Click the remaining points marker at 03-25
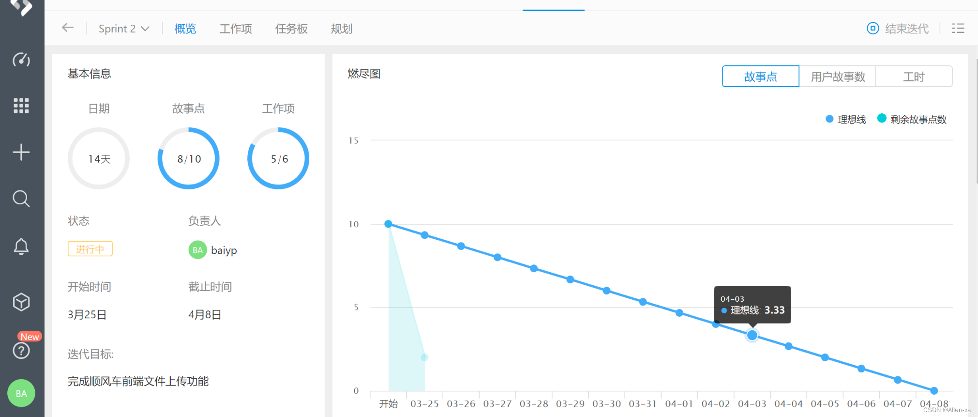The width and height of the screenshot is (978, 417). (x=424, y=357)
